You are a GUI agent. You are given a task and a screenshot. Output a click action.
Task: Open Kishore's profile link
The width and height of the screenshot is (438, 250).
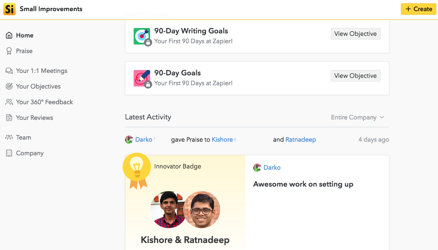222,140
